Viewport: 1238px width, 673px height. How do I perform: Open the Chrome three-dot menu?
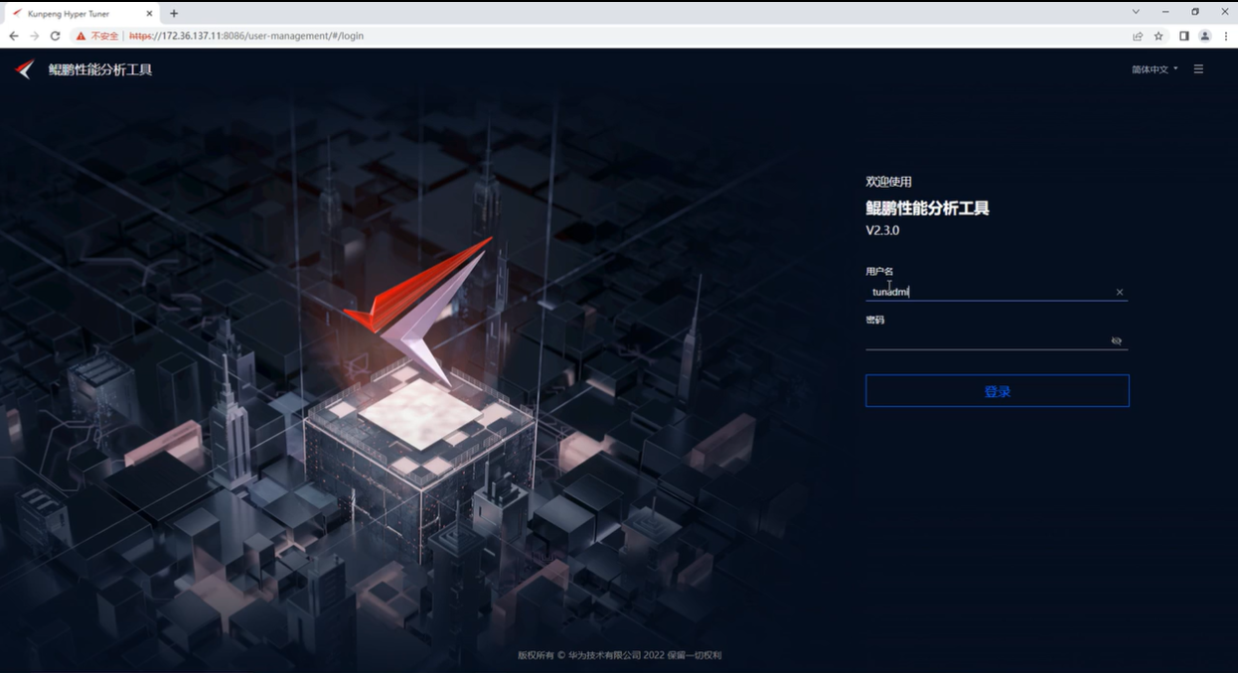1225,36
